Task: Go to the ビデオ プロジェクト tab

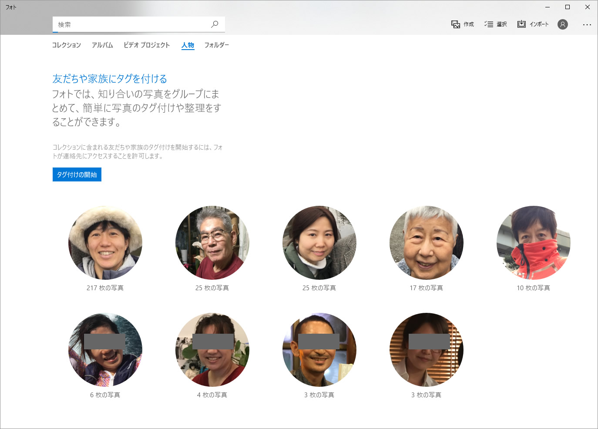Action: click(147, 45)
